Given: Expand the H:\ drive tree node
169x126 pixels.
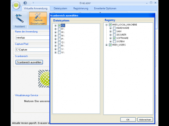Looking at the screenshot, I should [56, 32].
